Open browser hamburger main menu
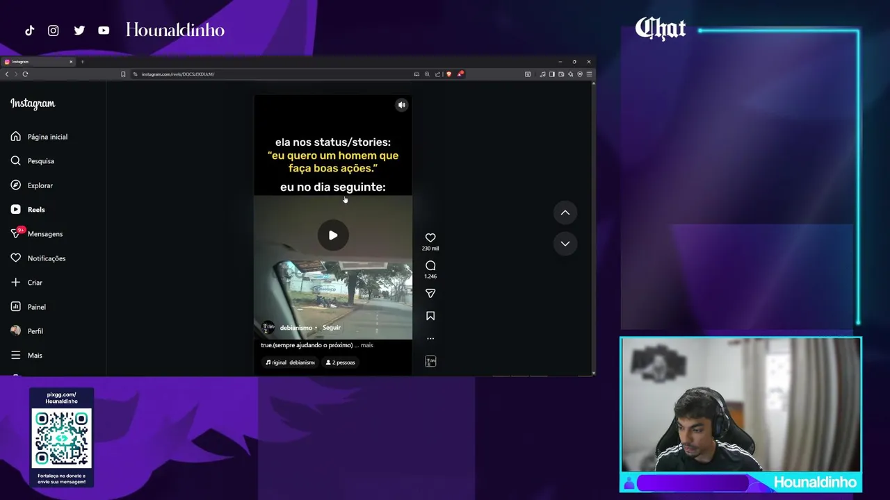890x500 pixels. [x=589, y=74]
